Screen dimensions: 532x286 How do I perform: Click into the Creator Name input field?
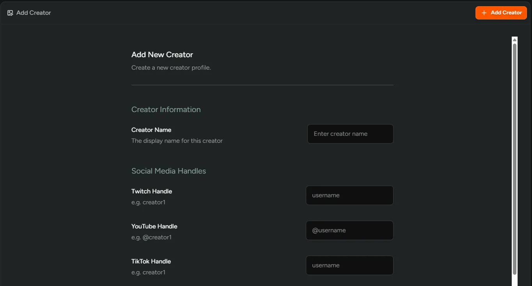(350, 133)
